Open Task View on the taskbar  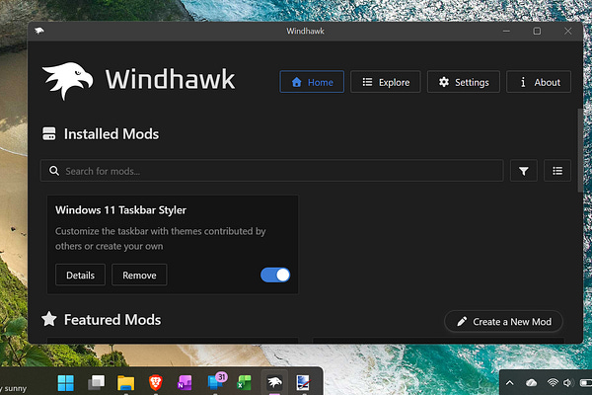pyautogui.click(x=96, y=383)
